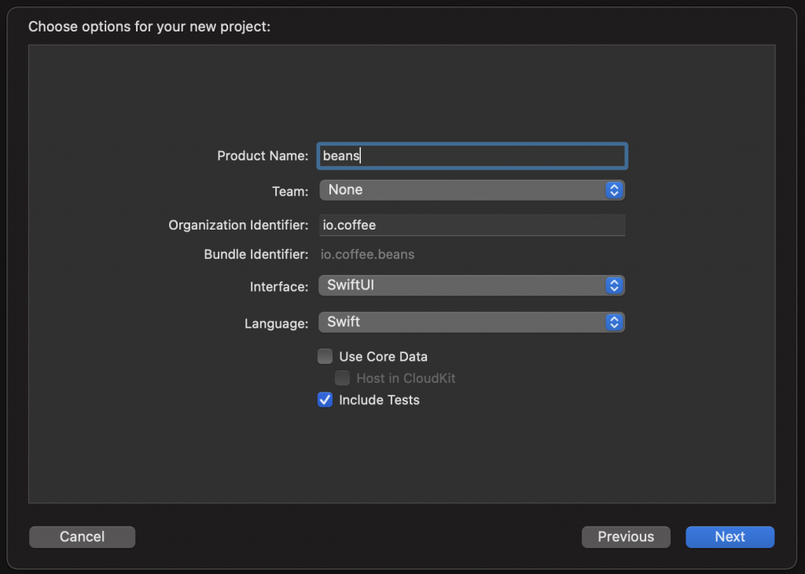Click the 'Language:' label text
Image resolution: width=805 pixels, height=574 pixels.
click(x=276, y=323)
